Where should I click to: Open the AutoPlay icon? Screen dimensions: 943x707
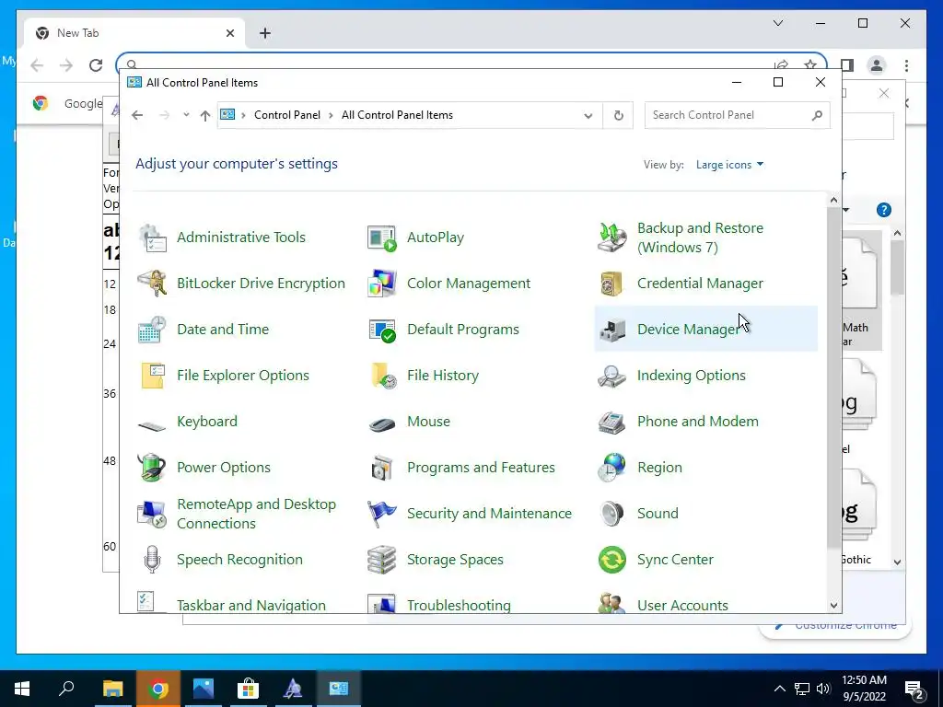382,238
